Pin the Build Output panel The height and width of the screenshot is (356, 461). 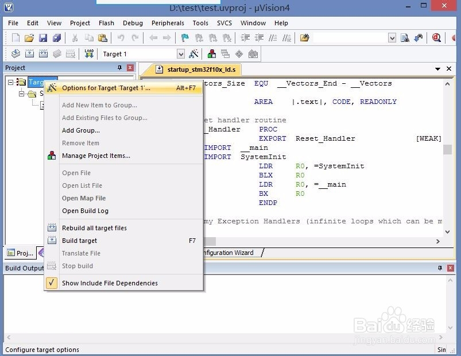(x=440, y=268)
